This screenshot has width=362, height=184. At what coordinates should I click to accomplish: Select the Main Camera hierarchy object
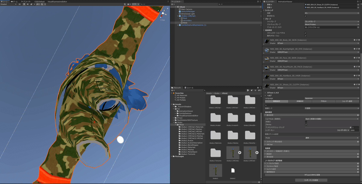tap(187, 9)
